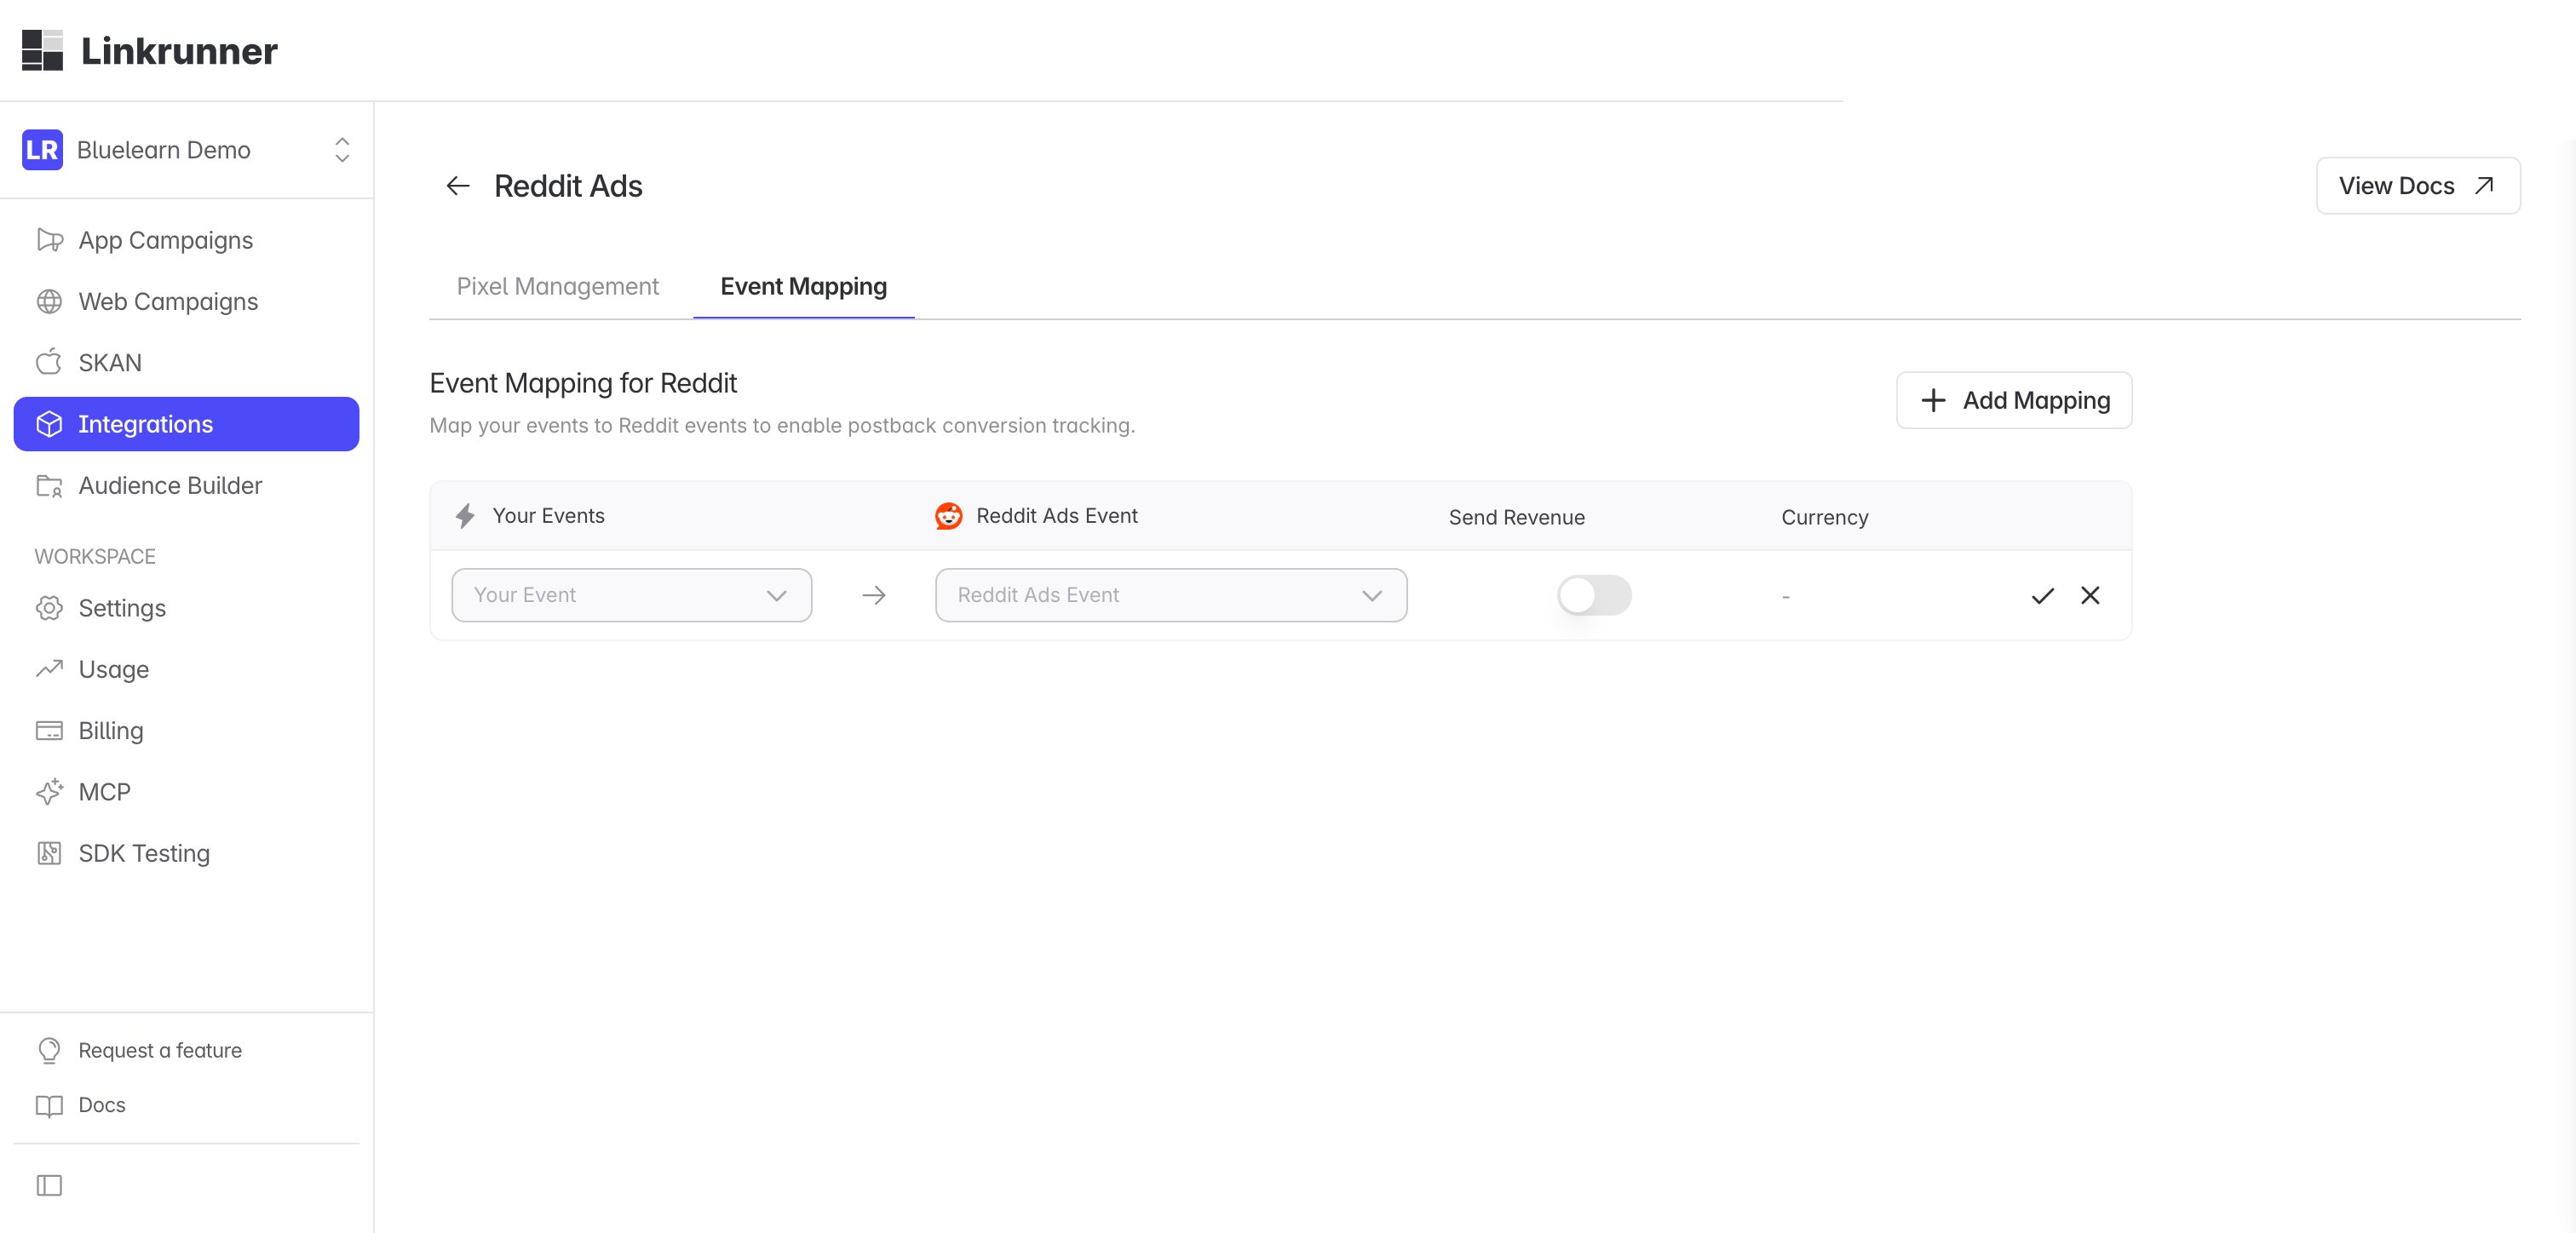Viewport: 2576px width, 1233px height.
Task: Collapse the sidebar panel icon
Action: click(49, 1186)
